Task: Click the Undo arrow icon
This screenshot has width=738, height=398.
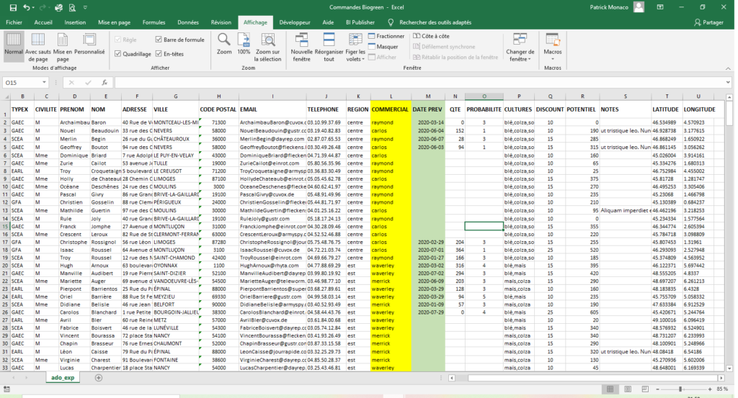Action: coord(27,7)
